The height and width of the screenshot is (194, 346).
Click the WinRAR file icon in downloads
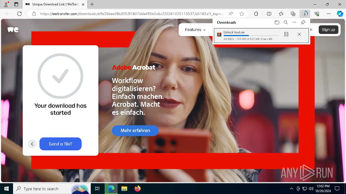219,34
